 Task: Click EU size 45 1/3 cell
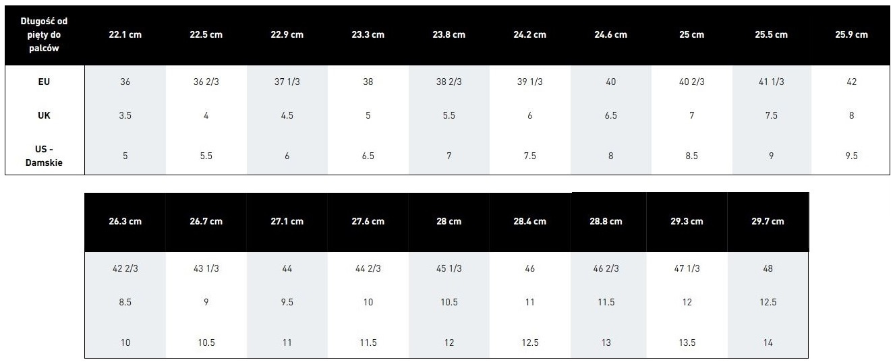click(449, 268)
